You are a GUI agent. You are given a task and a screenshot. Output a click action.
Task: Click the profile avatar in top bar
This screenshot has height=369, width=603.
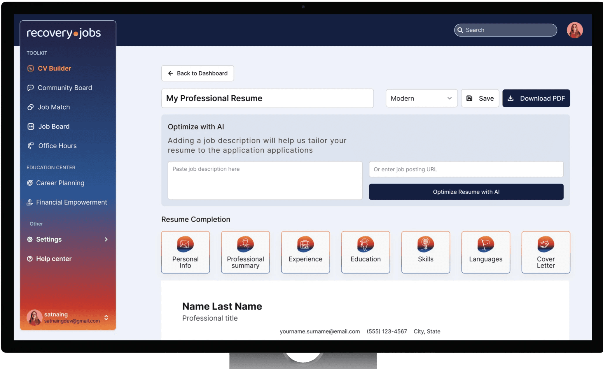pos(574,30)
